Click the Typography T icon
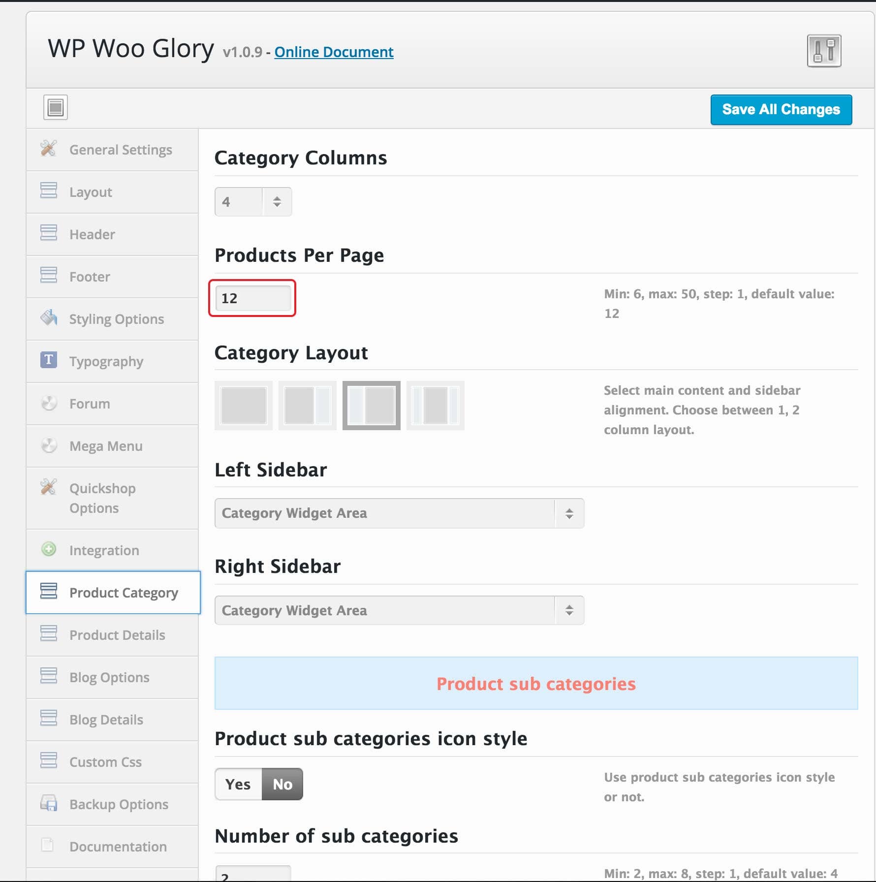Image resolution: width=876 pixels, height=882 pixels. pos(49,360)
